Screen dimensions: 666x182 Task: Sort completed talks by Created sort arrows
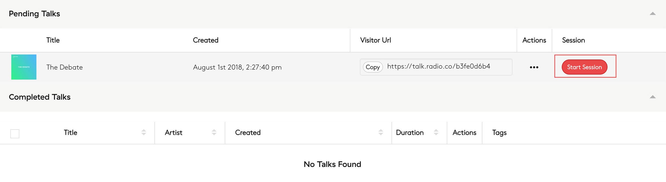click(x=380, y=132)
